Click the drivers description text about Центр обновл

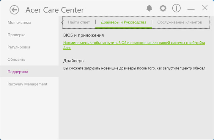tap(134, 68)
